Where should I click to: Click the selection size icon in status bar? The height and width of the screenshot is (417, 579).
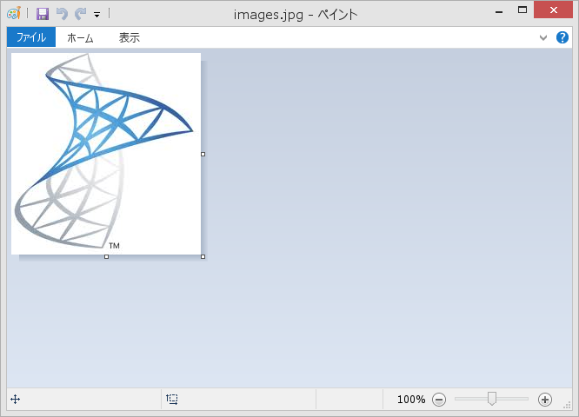pos(172,400)
